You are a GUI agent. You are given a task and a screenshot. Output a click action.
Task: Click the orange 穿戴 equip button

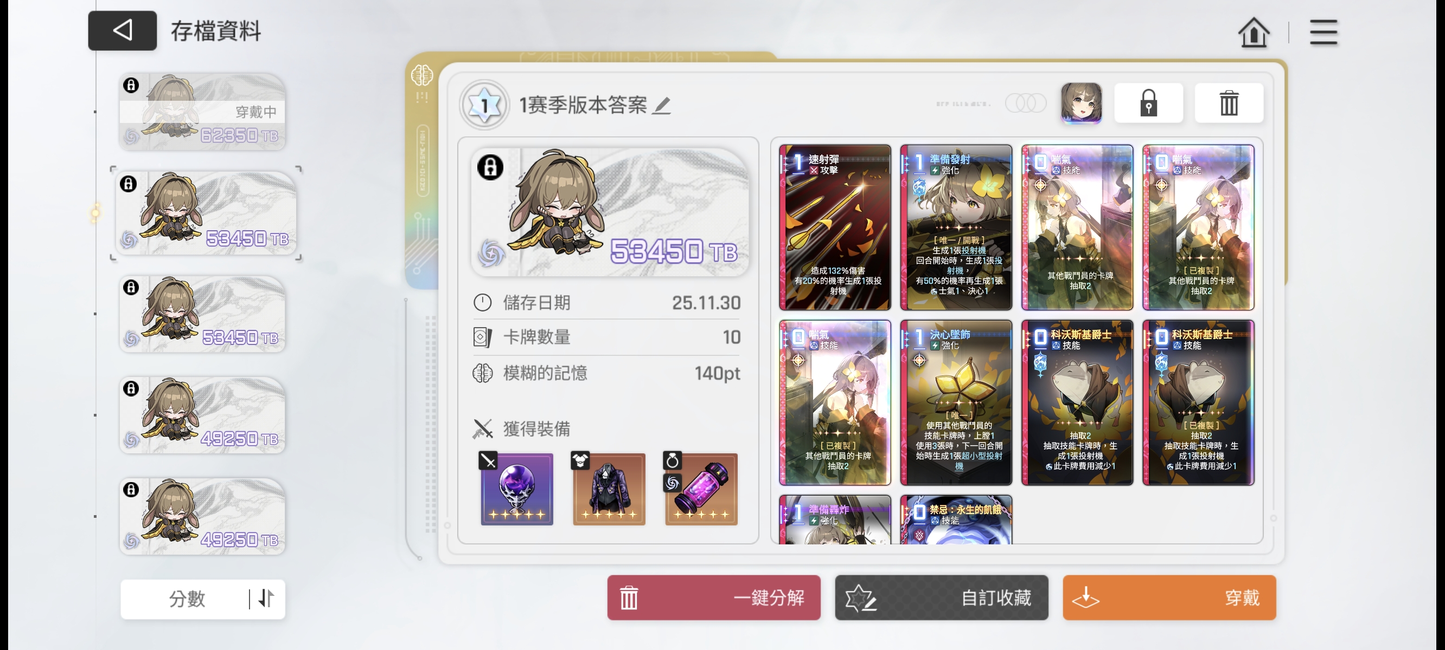(1169, 597)
